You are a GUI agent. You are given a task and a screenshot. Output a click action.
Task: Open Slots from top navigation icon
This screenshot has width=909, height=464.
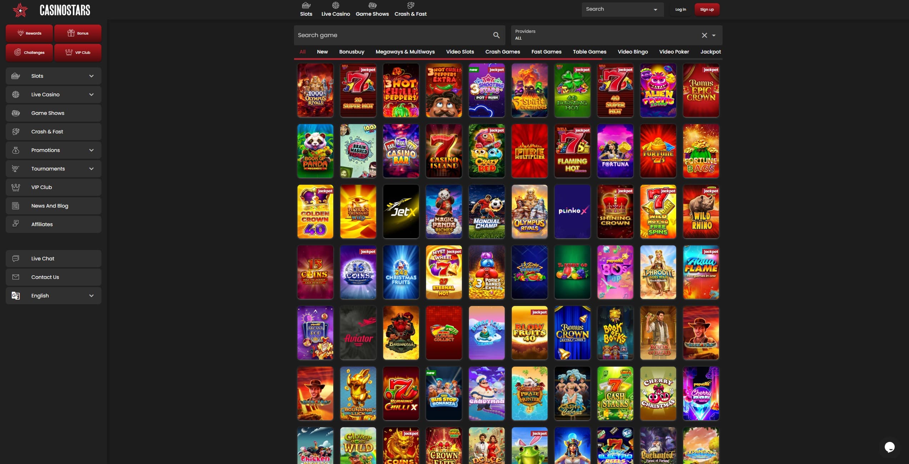[x=306, y=5]
